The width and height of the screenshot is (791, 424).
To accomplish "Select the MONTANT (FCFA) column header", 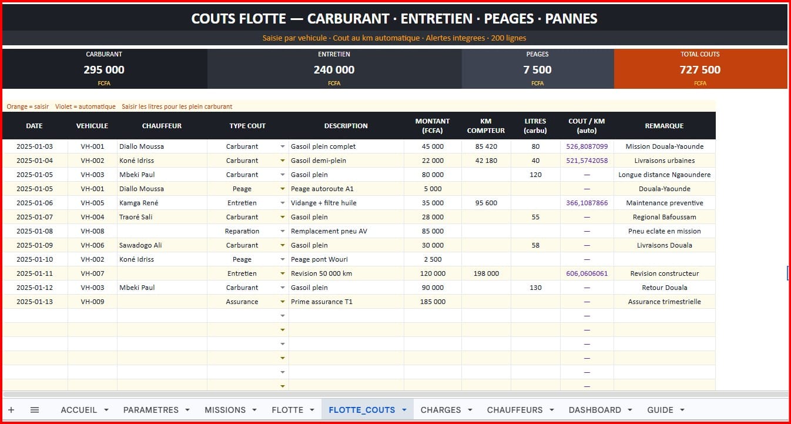I will (x=433, y=126).
